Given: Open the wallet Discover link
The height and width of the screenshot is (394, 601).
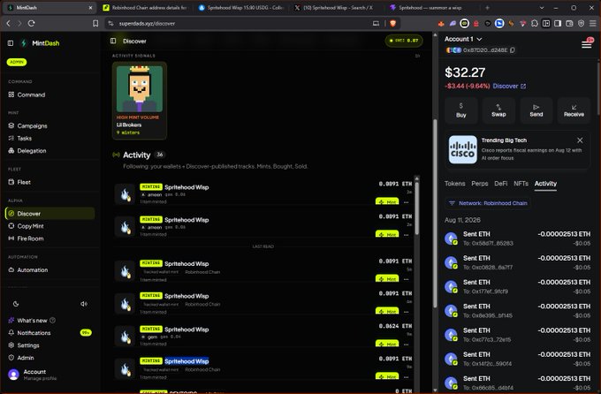Looking at the screenshot, I should click(509, 87).
